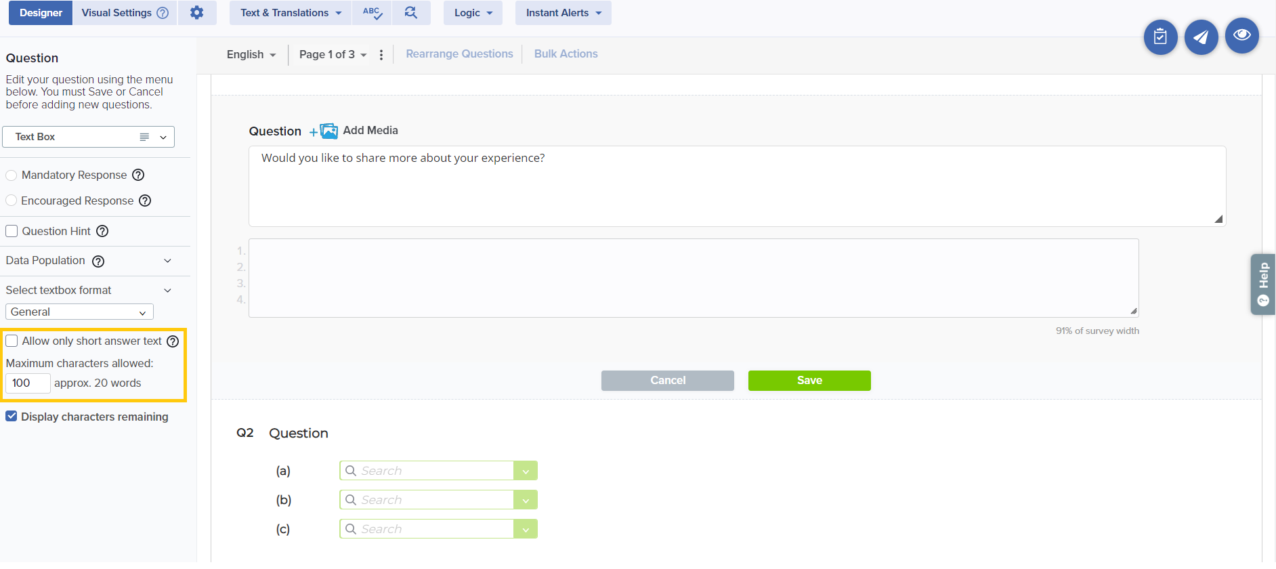Preview survey with the eye icon
This screenshot has width=1276, height=569.
click(1241, 35)
